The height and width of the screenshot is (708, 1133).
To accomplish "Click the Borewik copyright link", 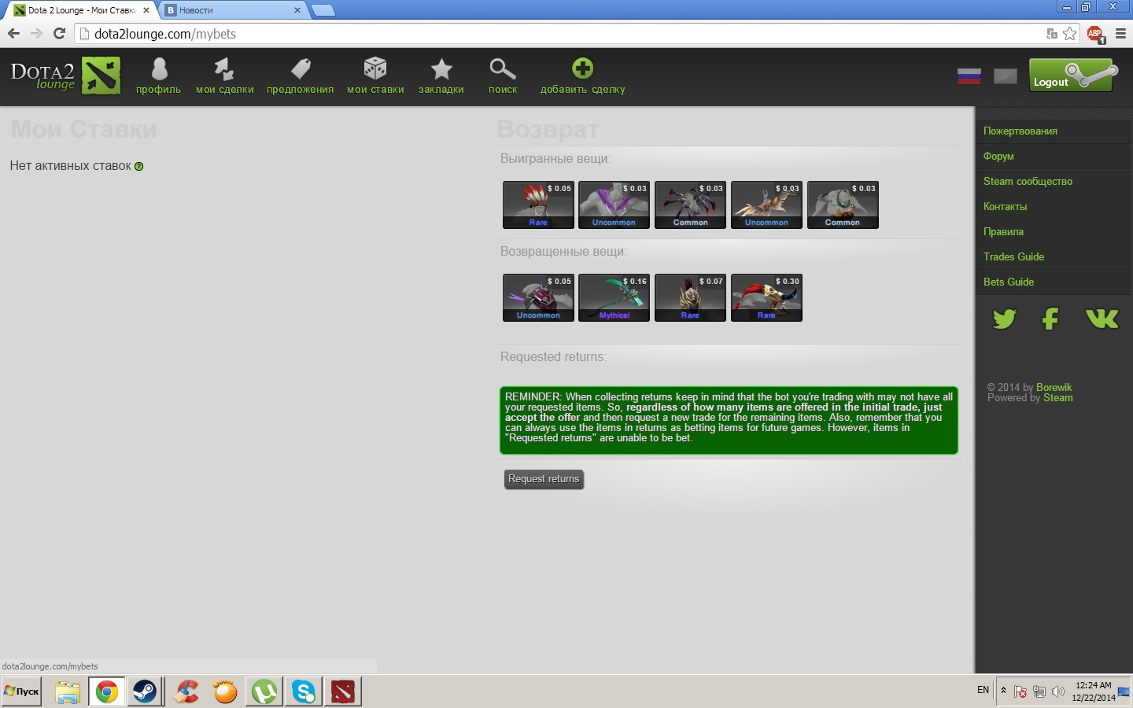I will (1054, 387).
